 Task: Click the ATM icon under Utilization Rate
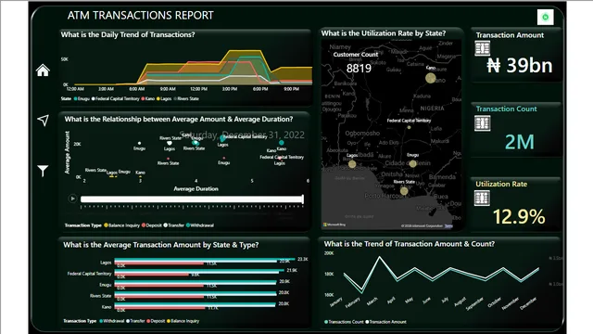pyautogui.click(x=482, y=198)
